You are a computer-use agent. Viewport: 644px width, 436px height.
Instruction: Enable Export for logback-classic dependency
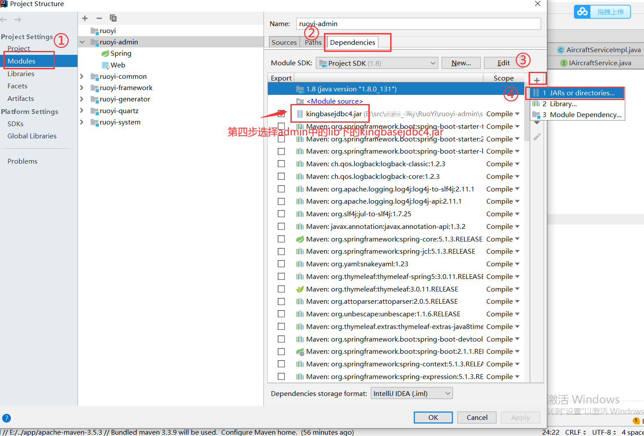(281, 164)
